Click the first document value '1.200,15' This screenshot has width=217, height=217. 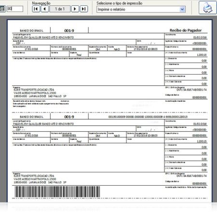coord(202,55)
